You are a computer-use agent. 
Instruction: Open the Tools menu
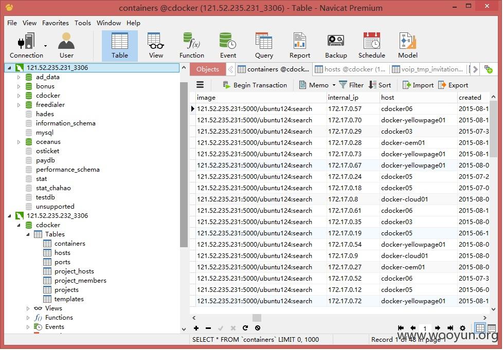coord(82,23)
